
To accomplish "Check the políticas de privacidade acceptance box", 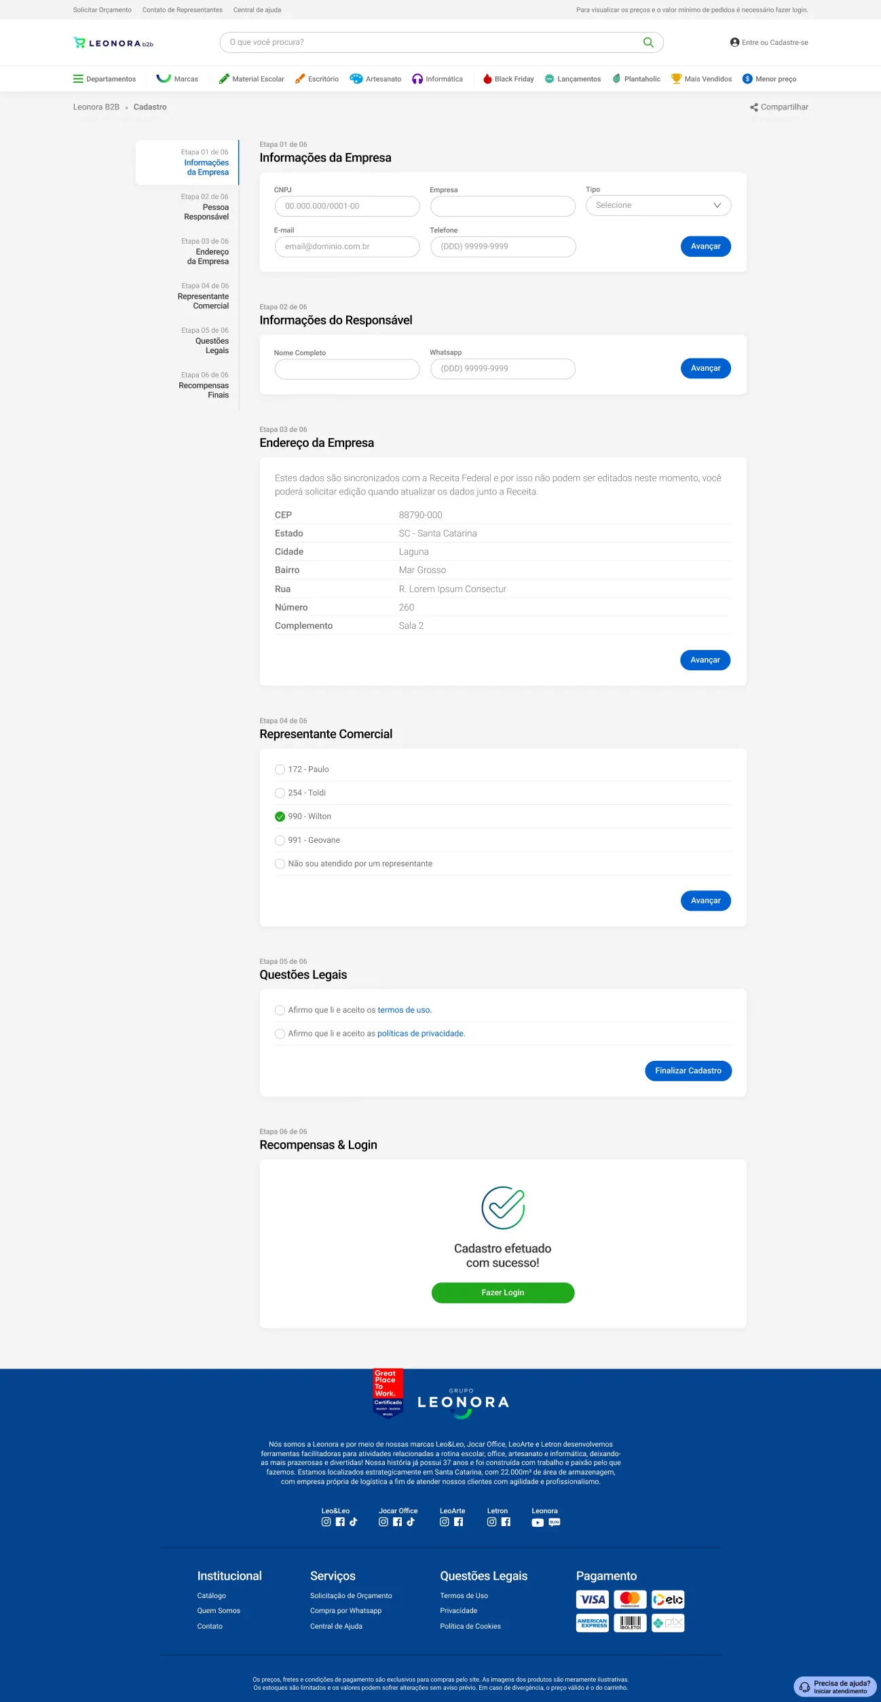I will click(x=280, y=1034).
